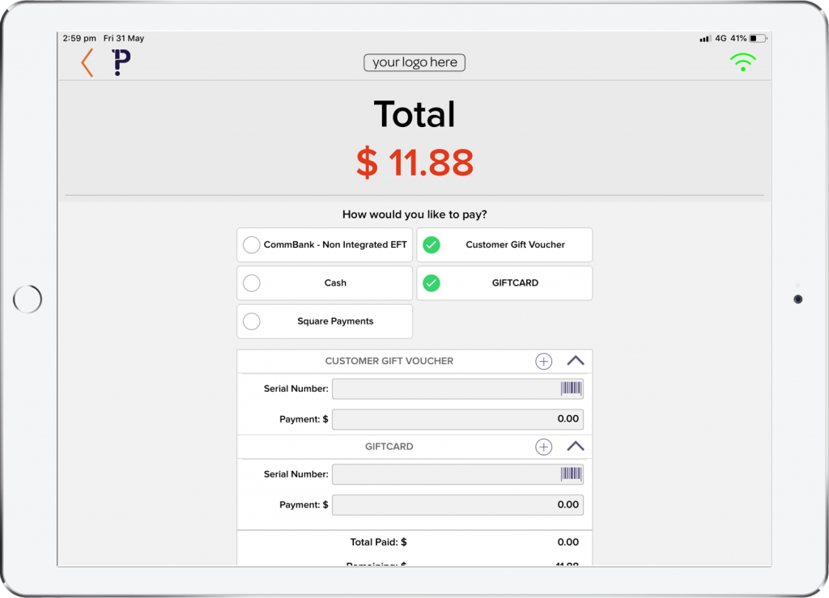Tap 'How would you like to pay?' text

pyautogui.click(x=414, y=214)
